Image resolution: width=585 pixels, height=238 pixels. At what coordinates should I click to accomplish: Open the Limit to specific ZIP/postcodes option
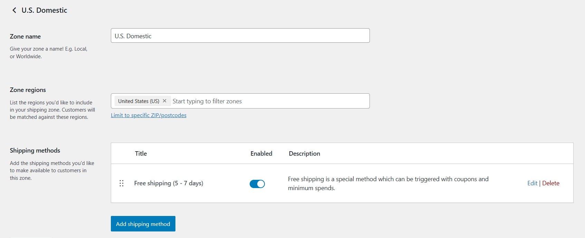(x=148, y=115)
